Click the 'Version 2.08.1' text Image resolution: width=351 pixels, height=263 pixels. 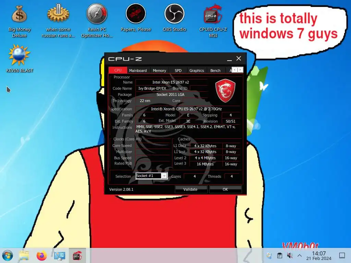(x=121, y=189)
